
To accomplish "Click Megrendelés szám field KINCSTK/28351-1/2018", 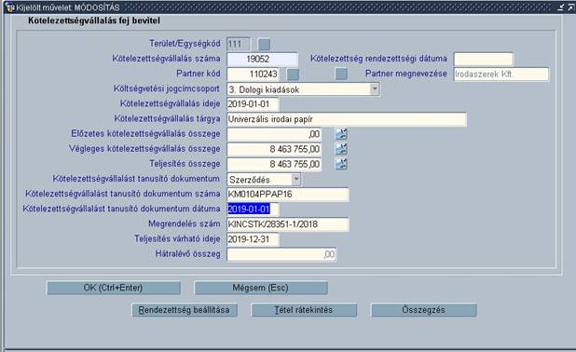I will click(x=288, y=224).
